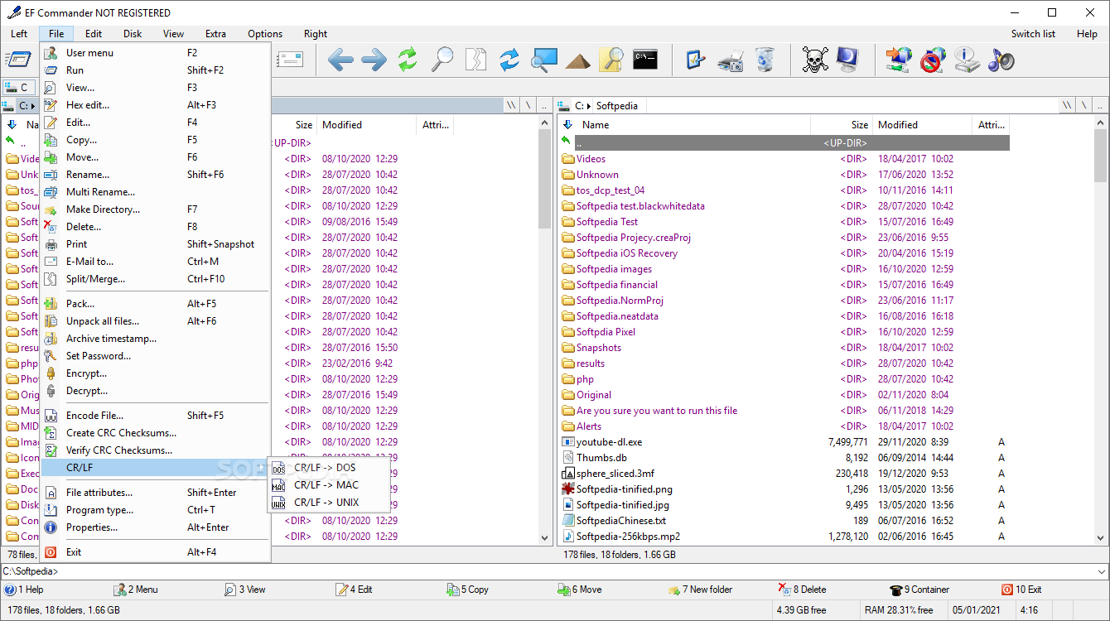The width and height of the screenshot is (1110, 621).
Task: Click the network connect globe icon
Action: [x=899, y=60]
